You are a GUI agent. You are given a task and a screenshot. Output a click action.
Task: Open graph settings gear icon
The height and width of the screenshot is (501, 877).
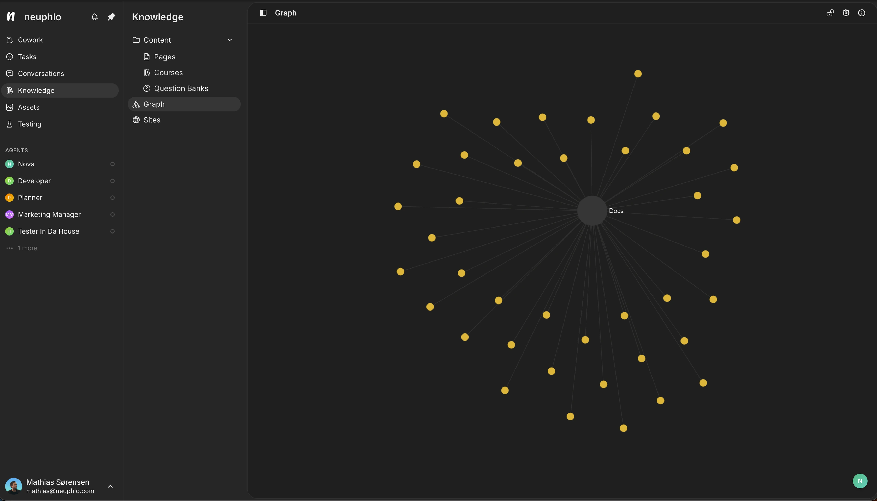(x=846, y=13)
